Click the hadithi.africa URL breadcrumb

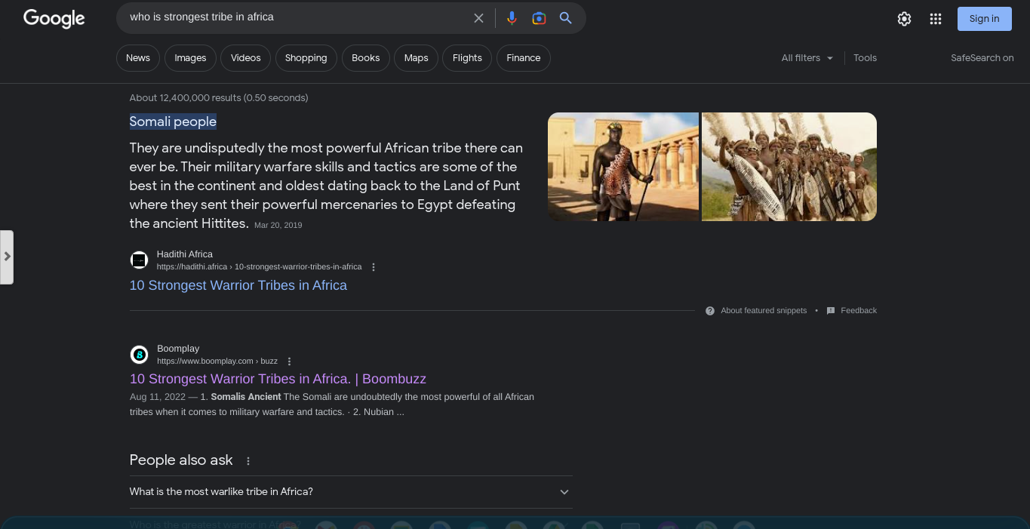tap(259, 267)
